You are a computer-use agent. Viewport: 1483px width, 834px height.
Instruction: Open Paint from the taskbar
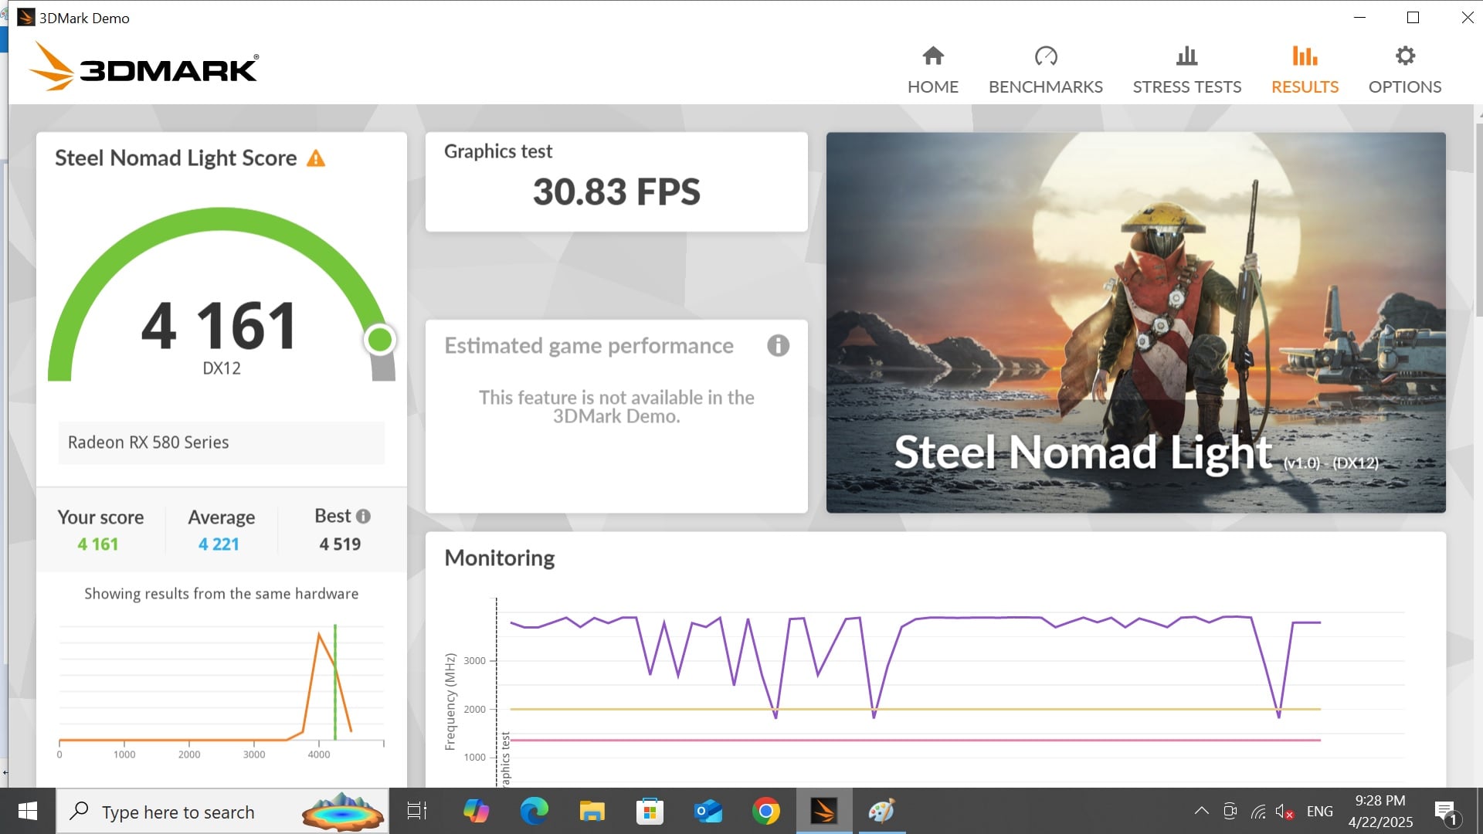tap(881, 811)
